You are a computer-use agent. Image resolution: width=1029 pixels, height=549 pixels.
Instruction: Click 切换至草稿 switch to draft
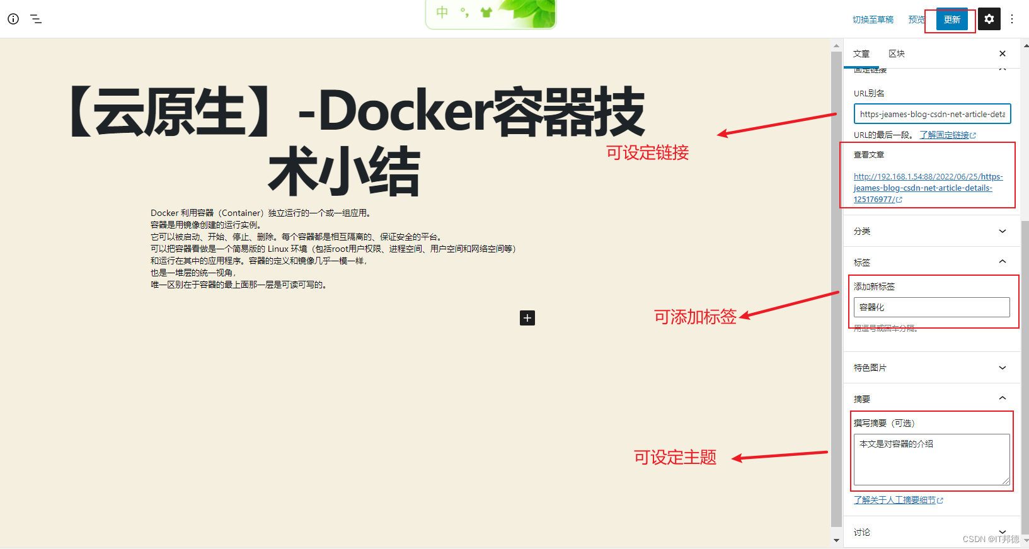coord(873,20)
